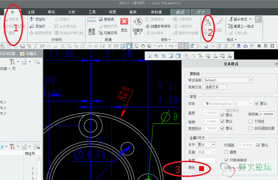Viewport: 278px width, 180px height.
Task: Click the Undo arrow icon
Action: click(160, 46)
